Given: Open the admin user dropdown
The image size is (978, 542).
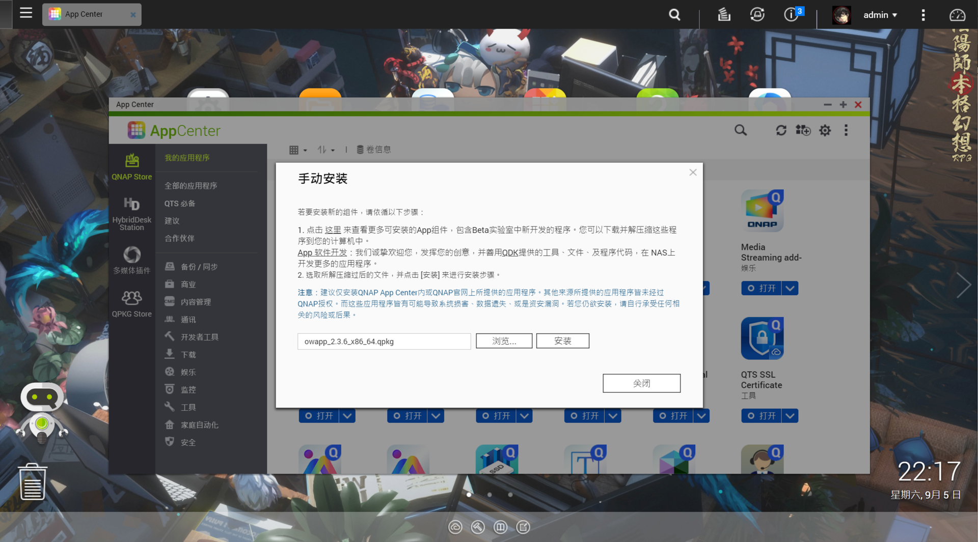Looking at the screenshot, I should tap(880, 15).
